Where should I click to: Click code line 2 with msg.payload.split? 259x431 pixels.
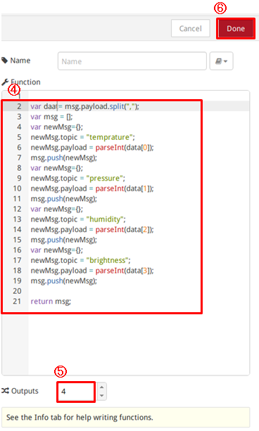tap(84, 106)
